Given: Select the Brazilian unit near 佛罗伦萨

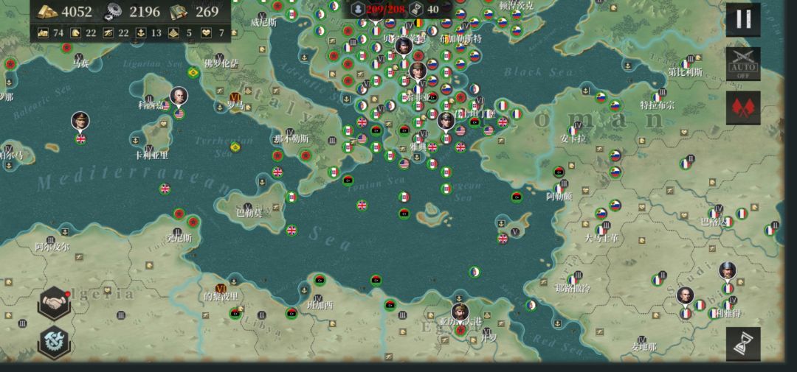Looking at the screenshot, I should [193, 73].
